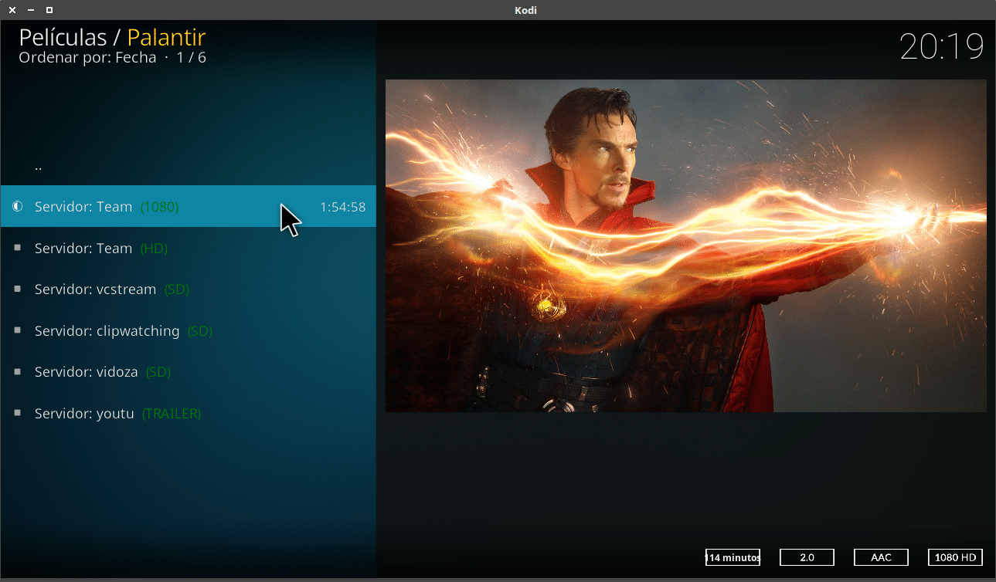
Task: Minimize the Kodi window
Action: pos(31,10)
